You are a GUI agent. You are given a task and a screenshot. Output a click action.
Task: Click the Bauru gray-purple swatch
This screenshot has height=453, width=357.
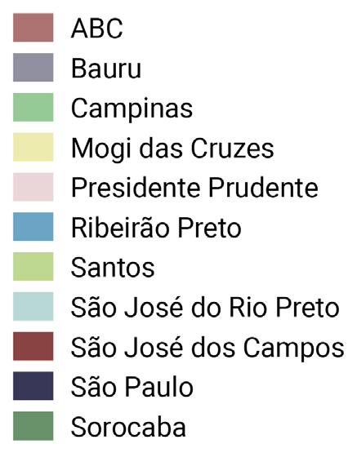click(33, 68)
